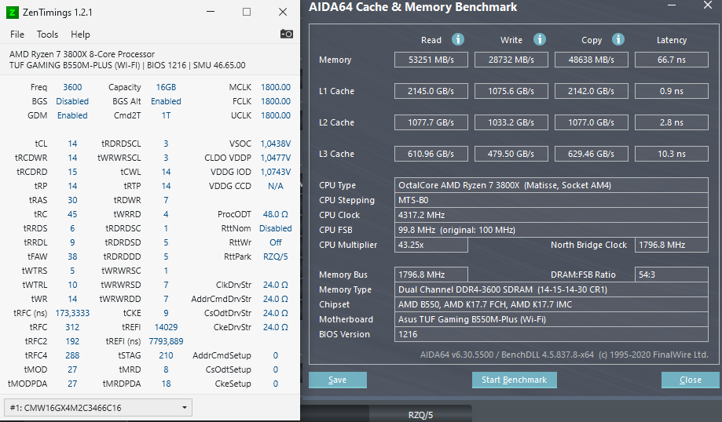Click the Save button in AIDA64
This screenshot has width=722, height=422.
click(x=338, y=380)
